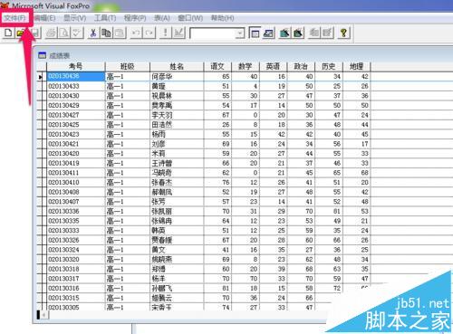Click the 语文 column header
Image resolution: width=453 pixels, height=334 pixels.
217,67
